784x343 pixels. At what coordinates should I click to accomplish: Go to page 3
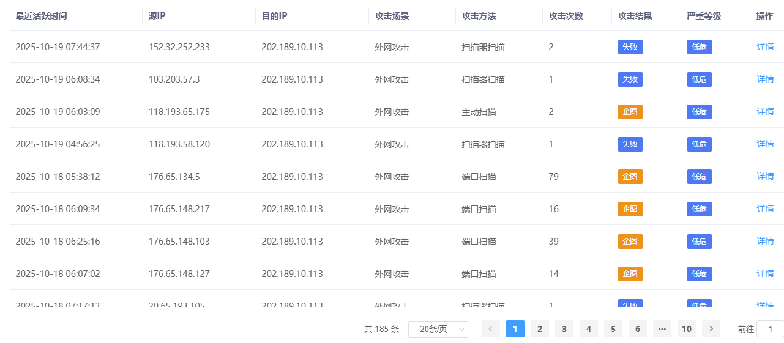tap(564, 329)
